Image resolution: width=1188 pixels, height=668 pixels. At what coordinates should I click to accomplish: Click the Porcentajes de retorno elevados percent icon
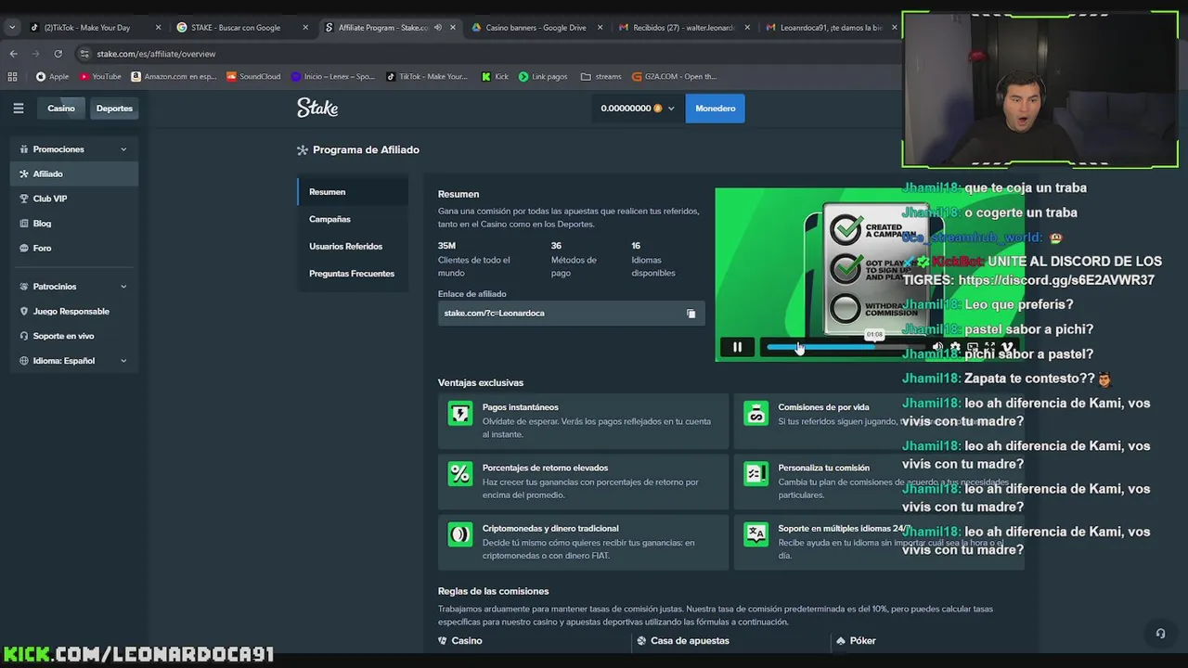pyautogui.click(x=460, y=474)
